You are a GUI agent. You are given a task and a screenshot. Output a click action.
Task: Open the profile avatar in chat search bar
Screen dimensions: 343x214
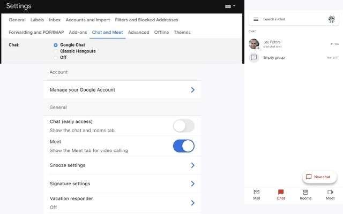(331, 19)
